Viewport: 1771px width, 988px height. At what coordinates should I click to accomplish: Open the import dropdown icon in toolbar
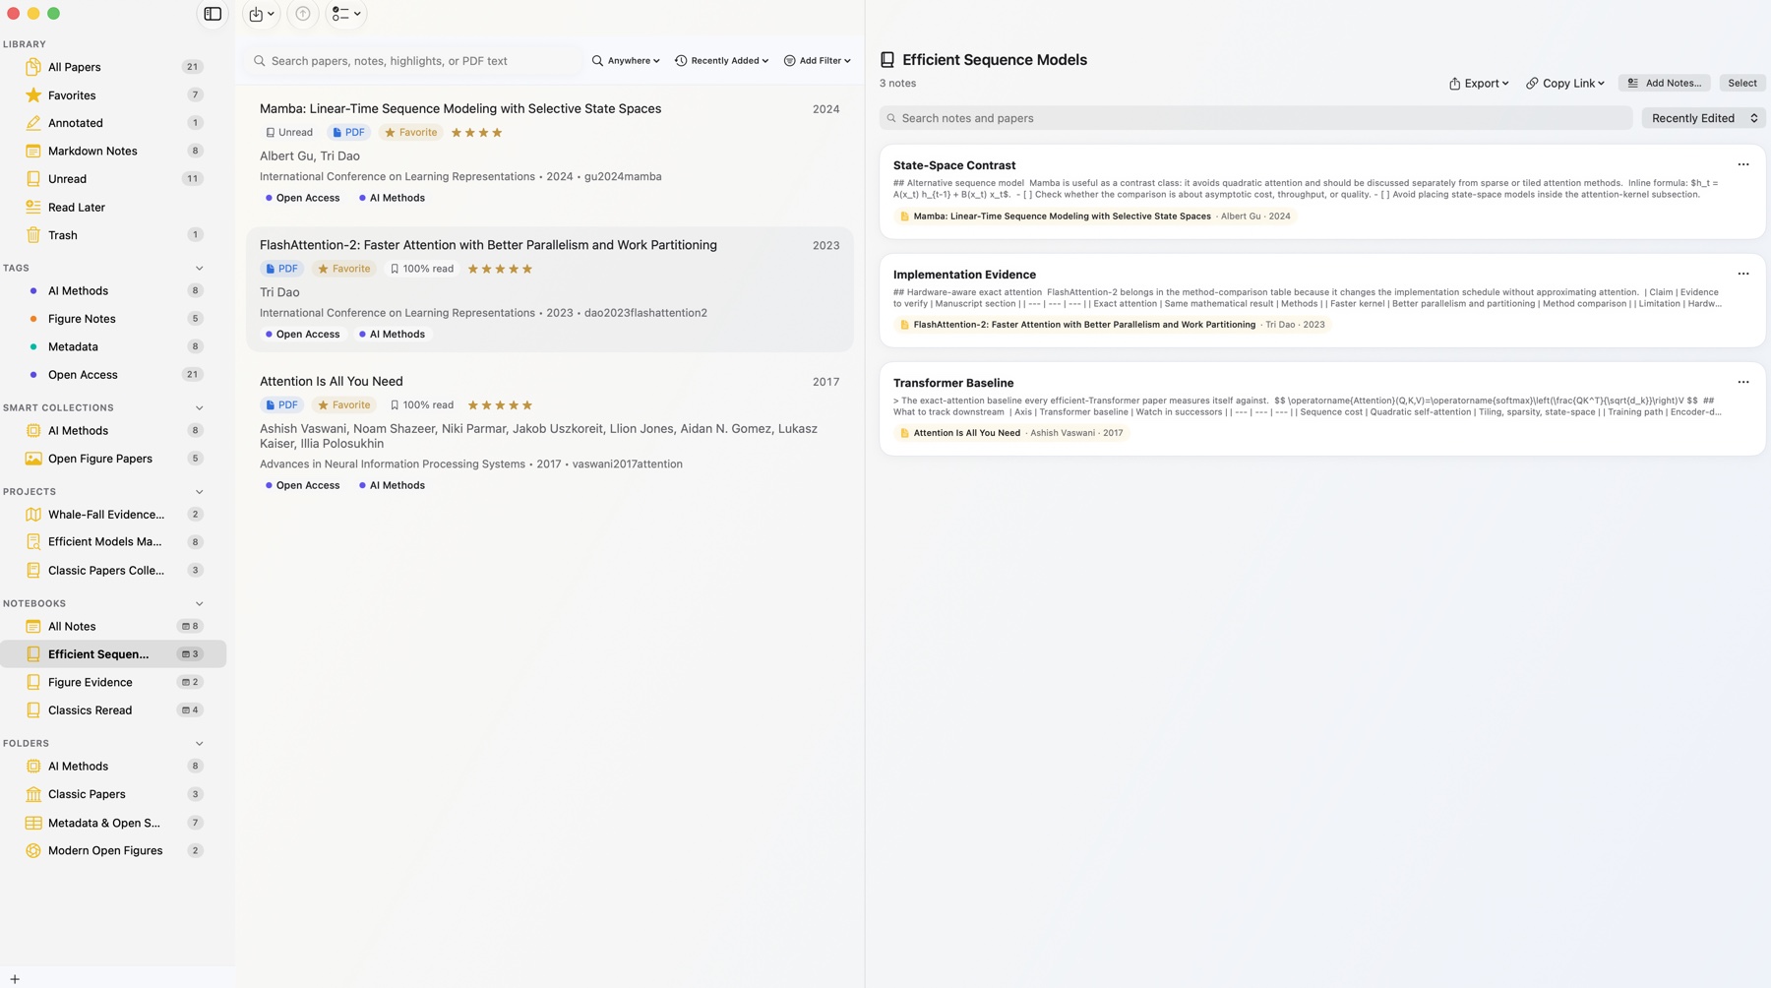[262, 14]
